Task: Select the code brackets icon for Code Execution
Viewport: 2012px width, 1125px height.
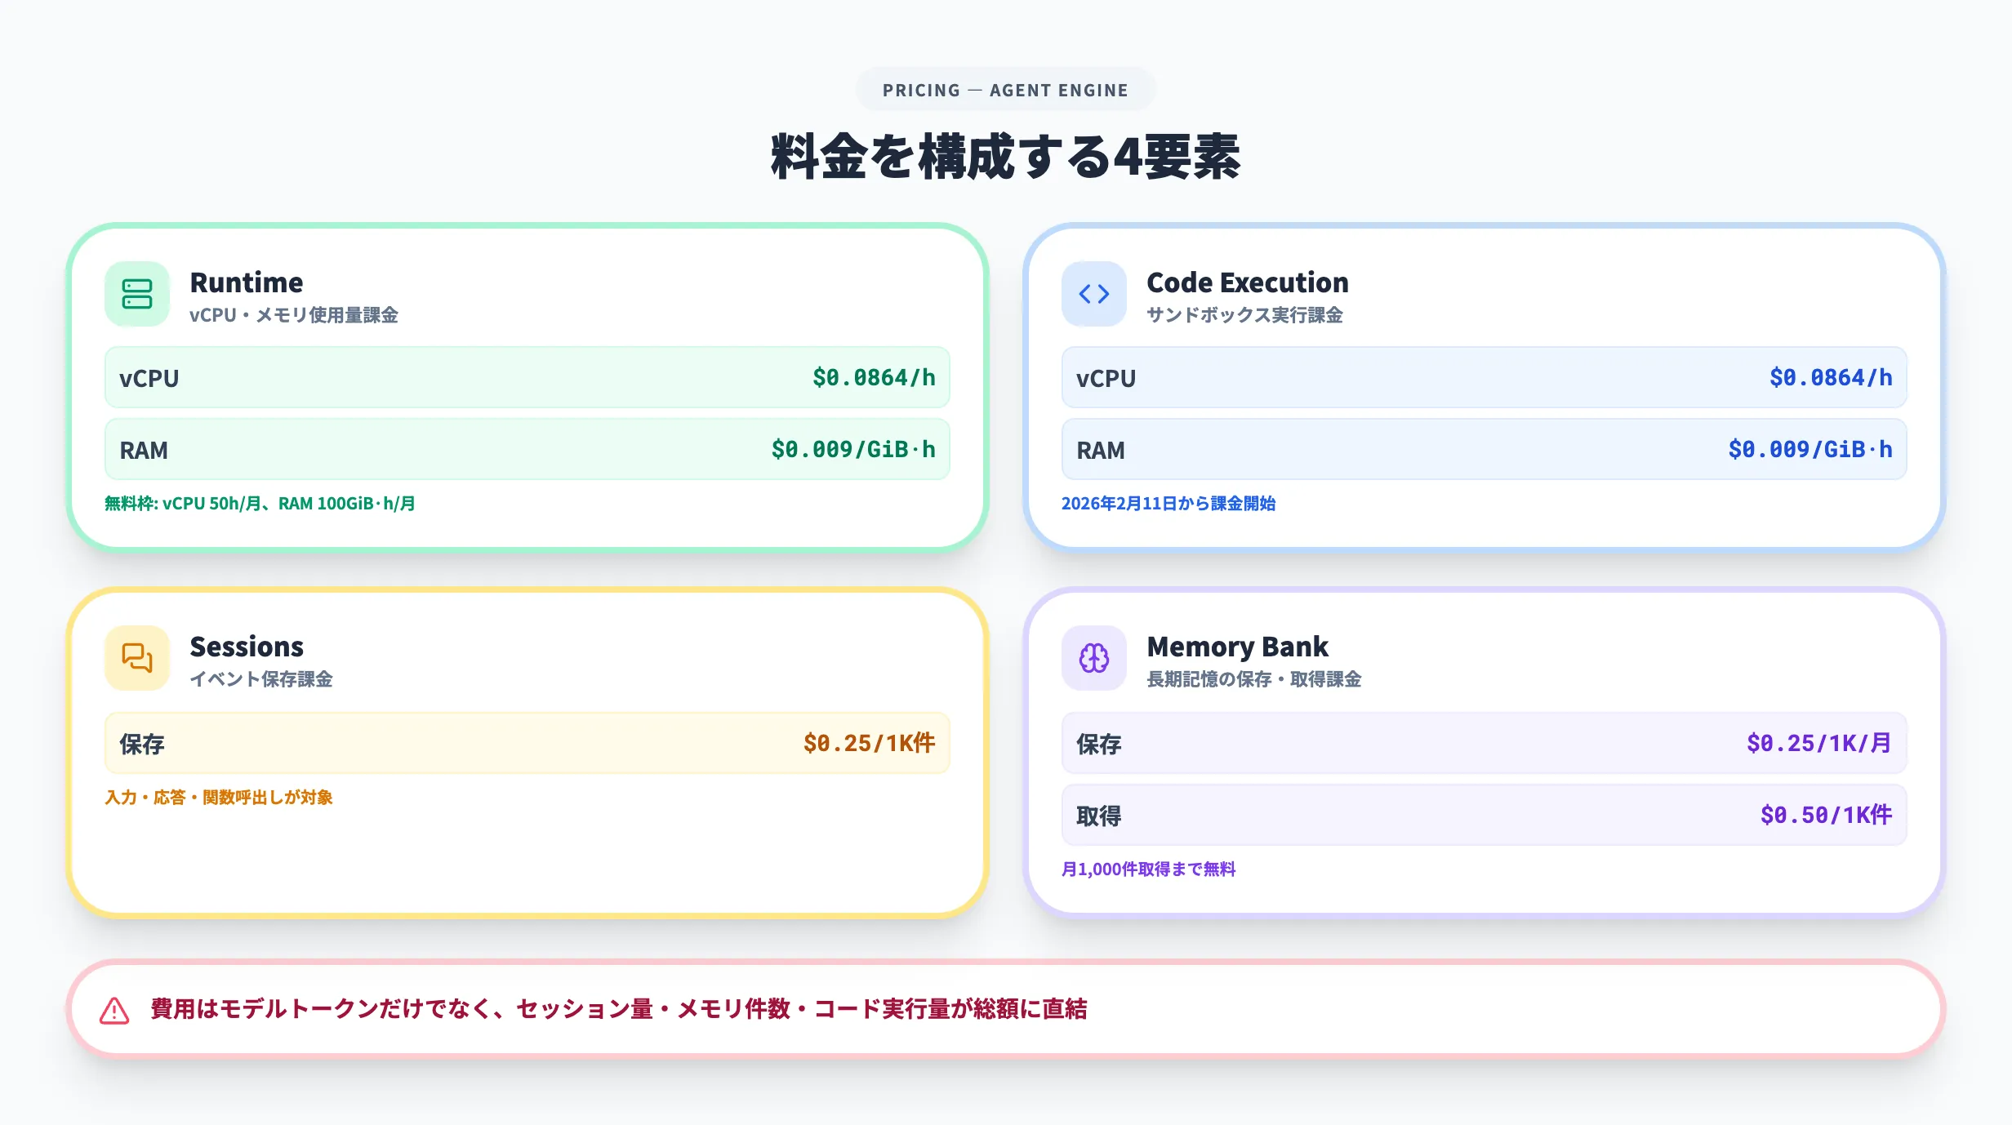Action: point(1094,295)
